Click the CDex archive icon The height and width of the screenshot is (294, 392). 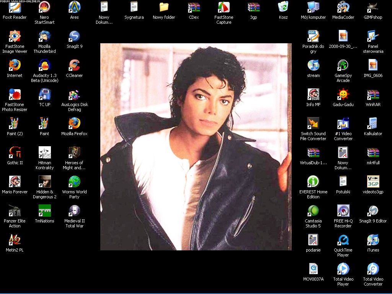tap(194, 7)
